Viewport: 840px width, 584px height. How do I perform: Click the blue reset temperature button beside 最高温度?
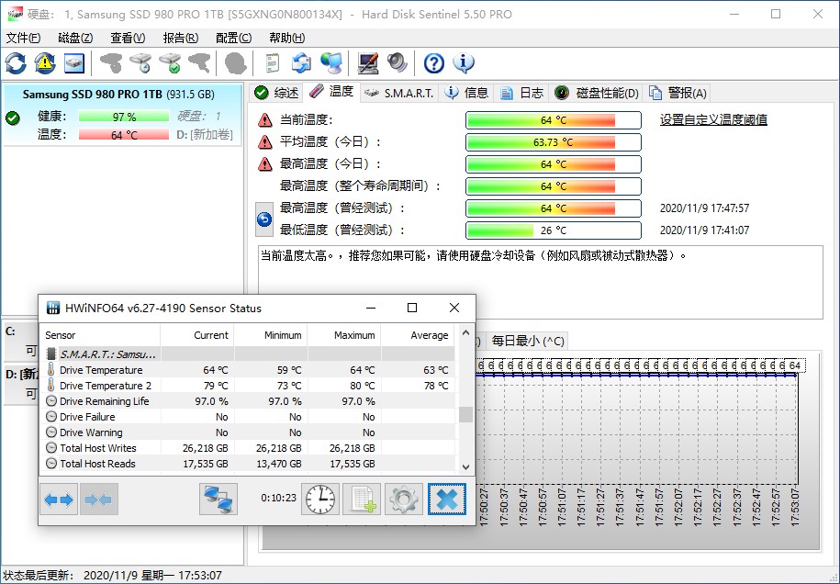[x=264, y=219]
